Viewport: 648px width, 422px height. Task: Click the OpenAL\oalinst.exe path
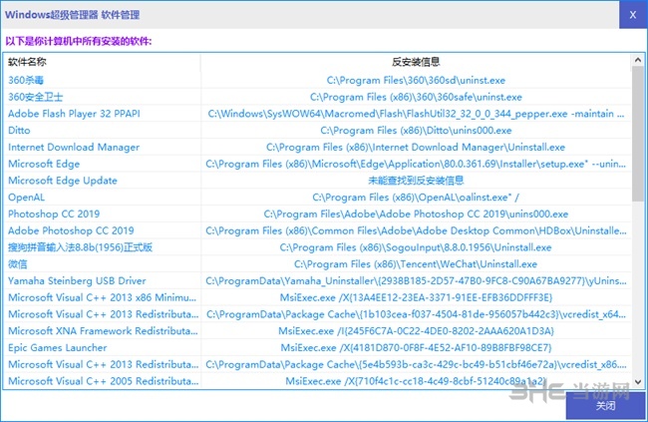point(416,198)
